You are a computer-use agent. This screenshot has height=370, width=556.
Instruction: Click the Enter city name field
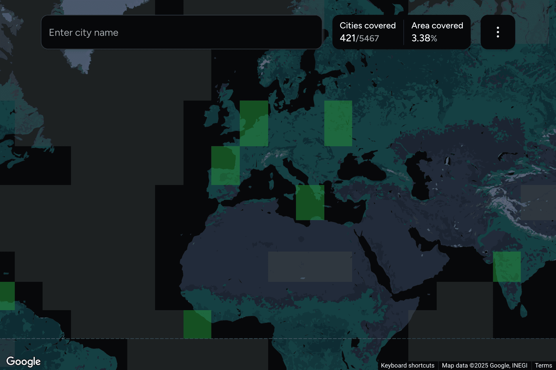coord(181,32)
